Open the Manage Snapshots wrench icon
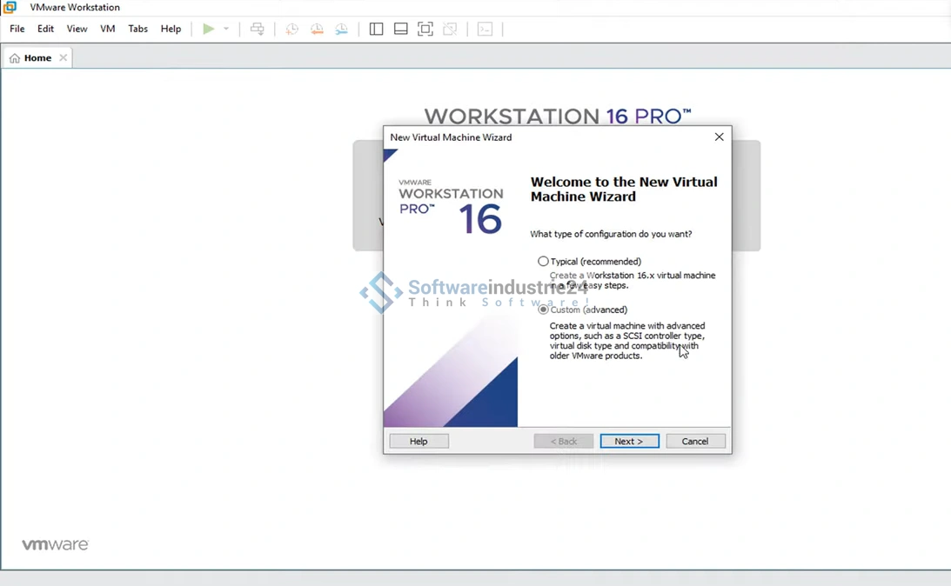 coord(342,29)
